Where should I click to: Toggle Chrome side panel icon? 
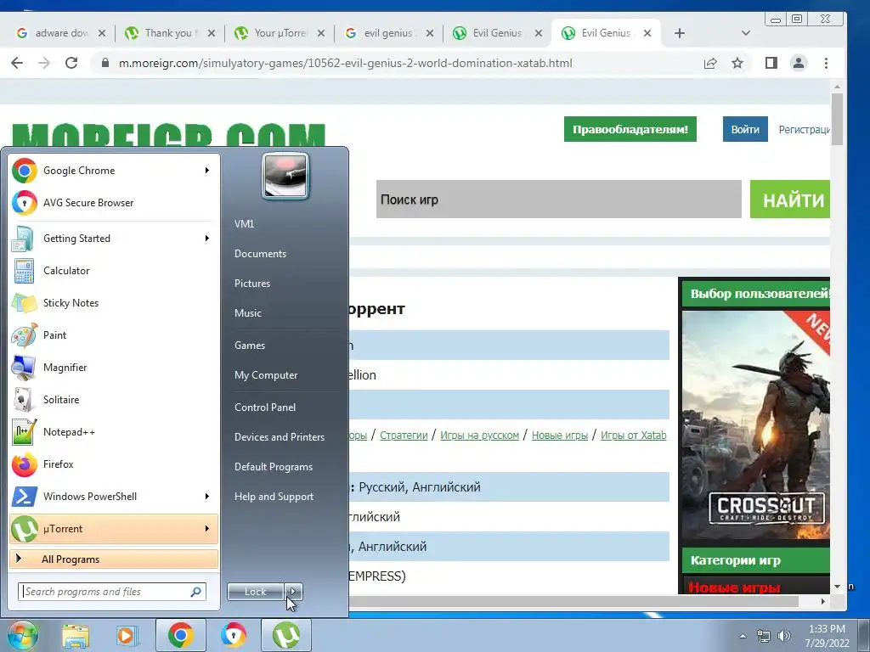click(x=771, y=63)
